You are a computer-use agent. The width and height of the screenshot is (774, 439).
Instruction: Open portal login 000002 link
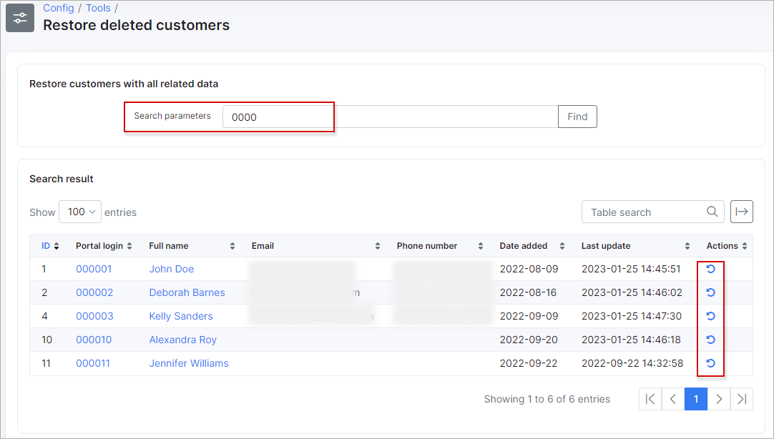(94, 292)
